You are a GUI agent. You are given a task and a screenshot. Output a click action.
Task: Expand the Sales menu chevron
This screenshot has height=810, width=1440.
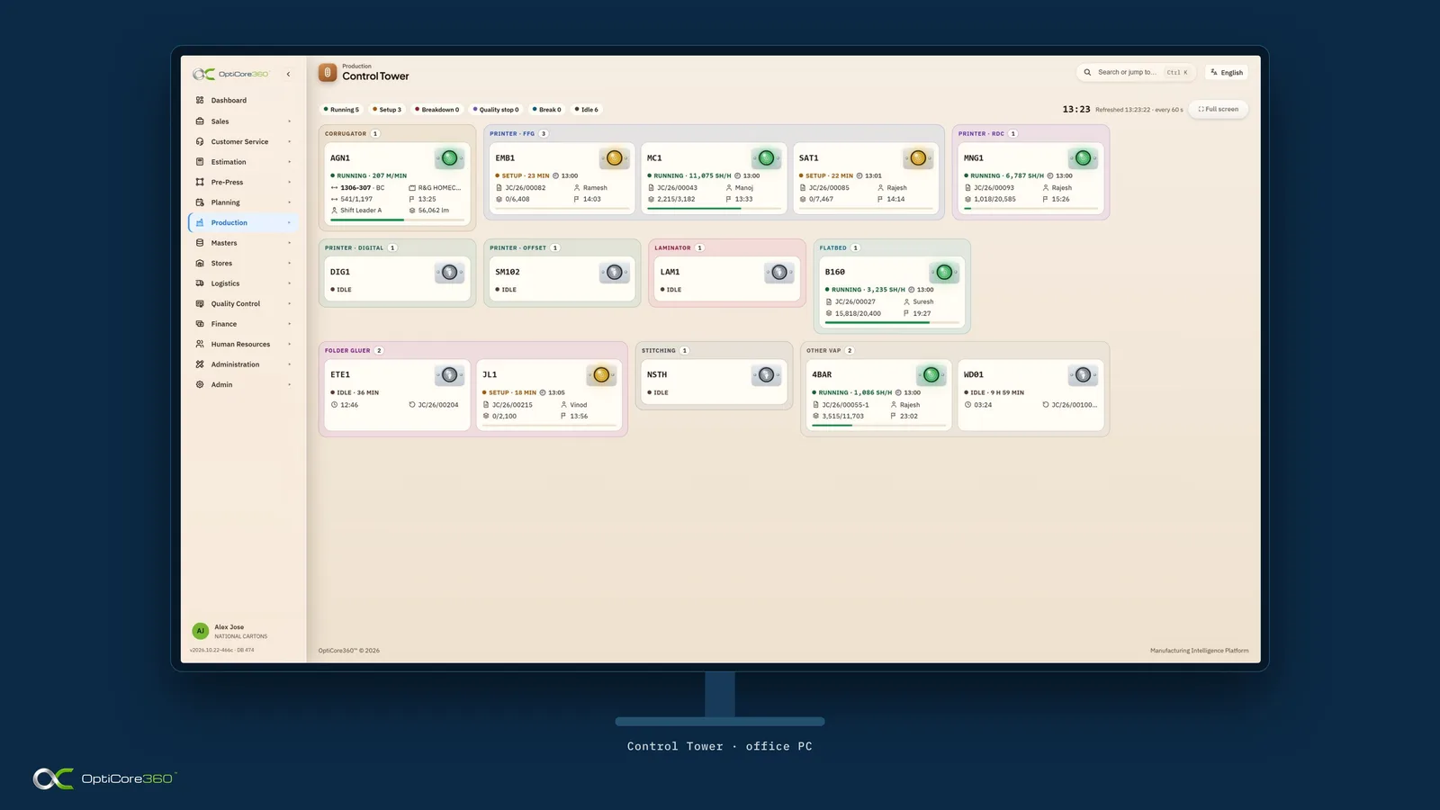tap(289, 121)
